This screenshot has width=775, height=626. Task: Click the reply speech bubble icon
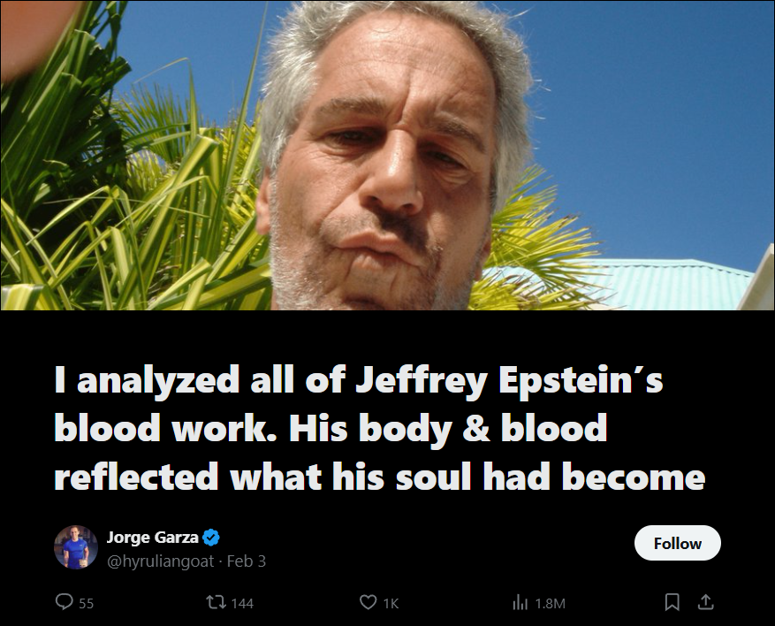64,602
